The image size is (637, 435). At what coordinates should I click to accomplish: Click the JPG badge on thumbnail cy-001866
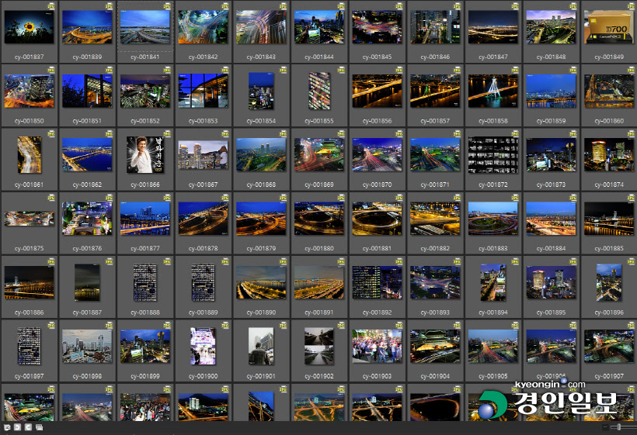coord(167,133)
